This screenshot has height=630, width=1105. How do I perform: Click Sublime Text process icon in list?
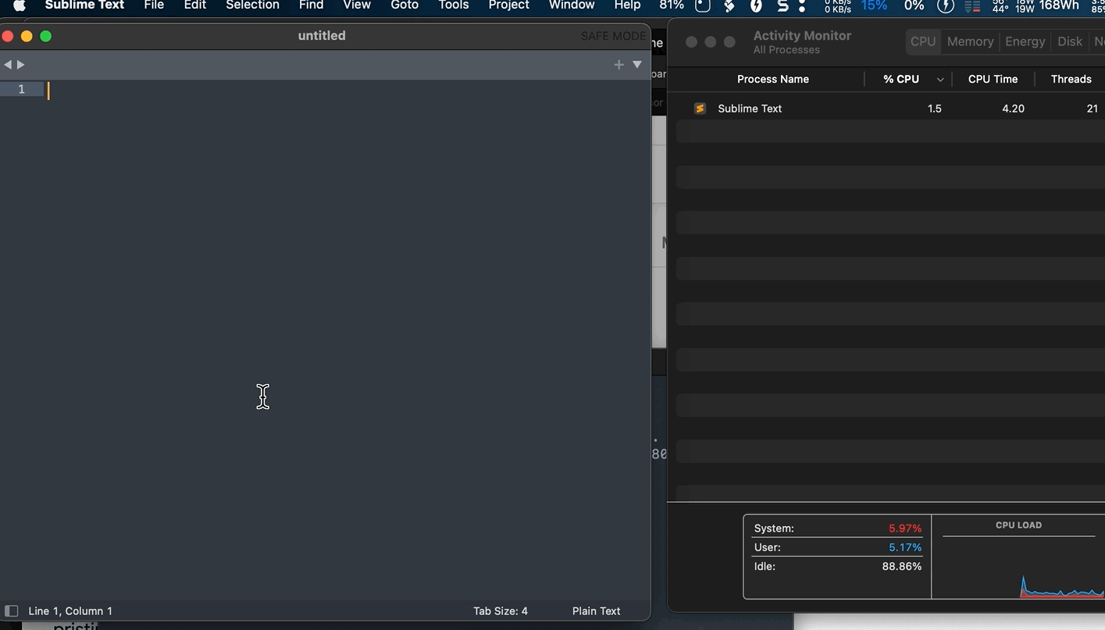[x=700, y=109]
